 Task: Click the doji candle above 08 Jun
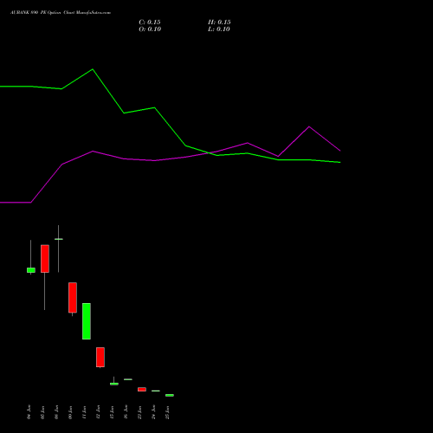pos(59,239)
